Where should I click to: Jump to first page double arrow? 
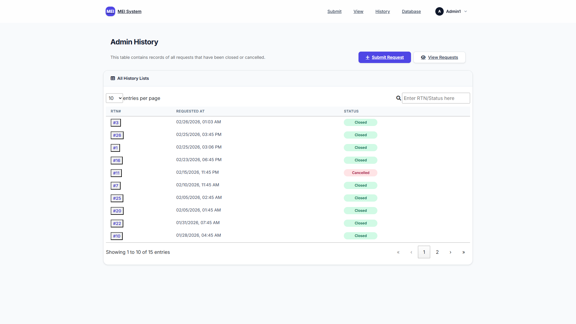[x=398, y=252]
